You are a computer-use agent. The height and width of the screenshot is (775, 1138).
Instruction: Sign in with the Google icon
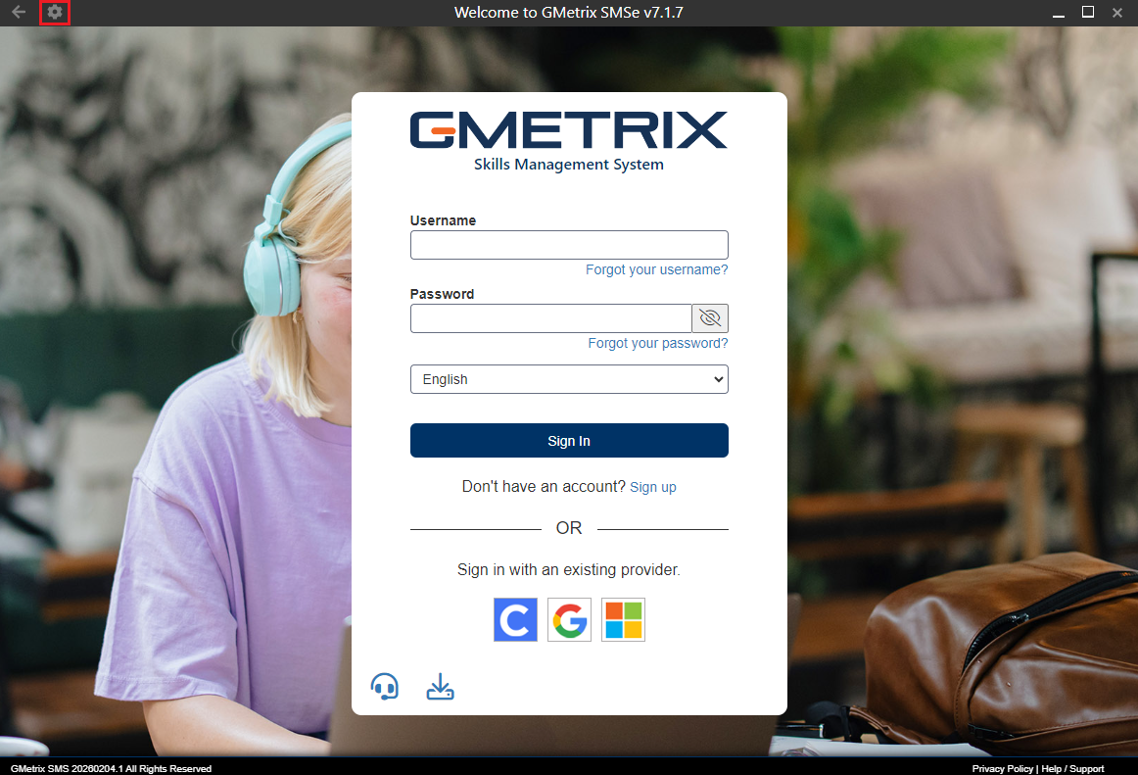point(570,619)
